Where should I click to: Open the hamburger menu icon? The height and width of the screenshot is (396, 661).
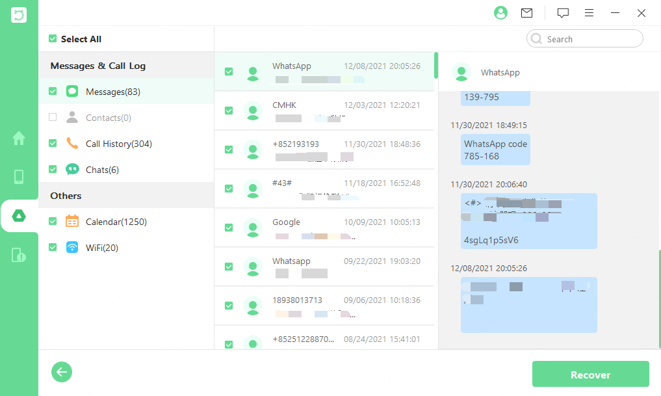[x=589, y=13]
